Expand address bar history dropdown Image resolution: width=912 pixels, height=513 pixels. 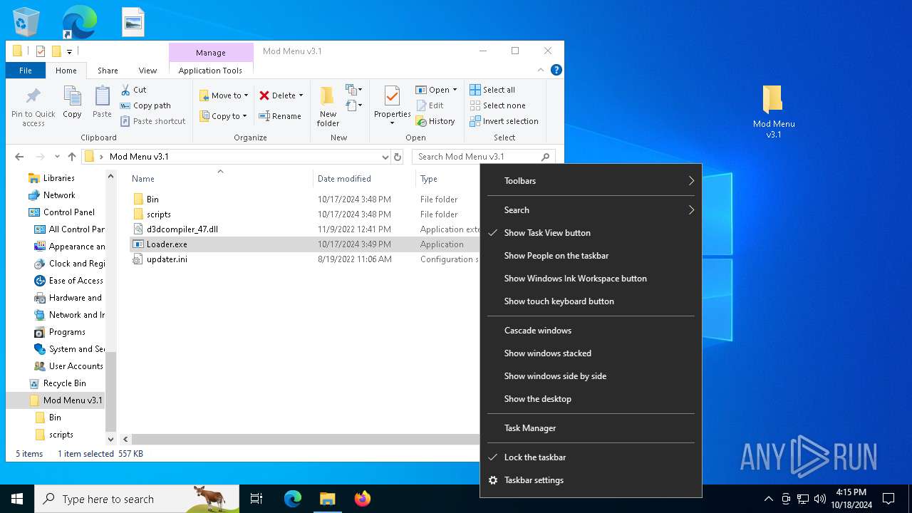[x=385, y=157]
